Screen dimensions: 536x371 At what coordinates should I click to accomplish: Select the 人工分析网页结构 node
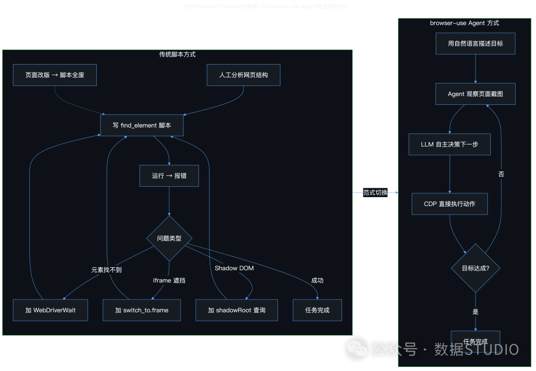coord(243,75)
